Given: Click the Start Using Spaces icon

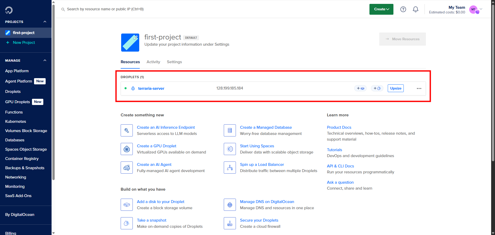Looking at the screenshot, I should (230, 149).
